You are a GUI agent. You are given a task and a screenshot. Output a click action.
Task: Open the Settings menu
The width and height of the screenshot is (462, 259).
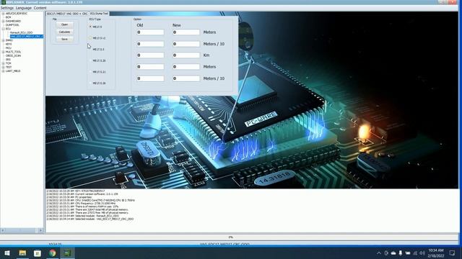[7, 8]
